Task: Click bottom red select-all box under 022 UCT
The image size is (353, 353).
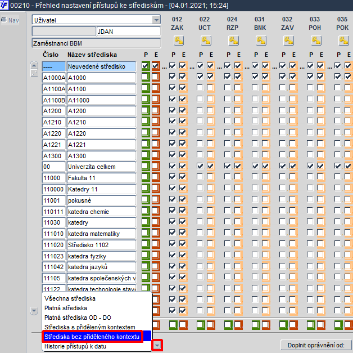Action: tap(211, 325)
